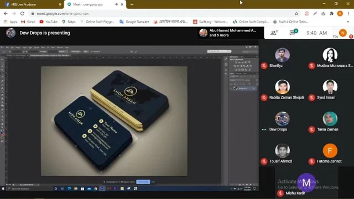Reload the Meet page
The width and height of the screenshot is (354, 199).
[x=22, y=13]
